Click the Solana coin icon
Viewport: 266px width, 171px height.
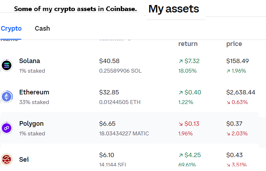[x=7, y=65]
